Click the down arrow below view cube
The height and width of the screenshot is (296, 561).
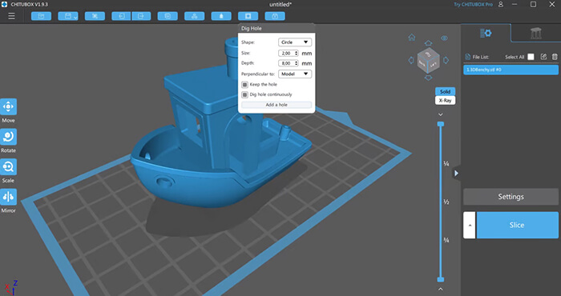pos(428,78)
